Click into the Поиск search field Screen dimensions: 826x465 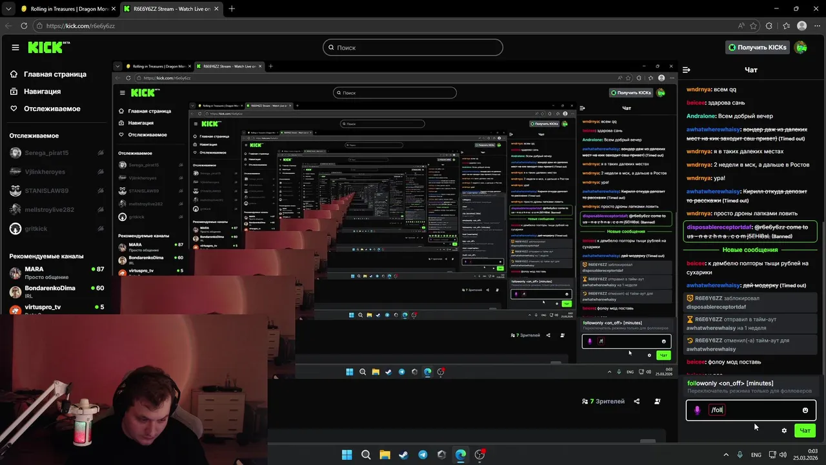click(x=413, y=47)
